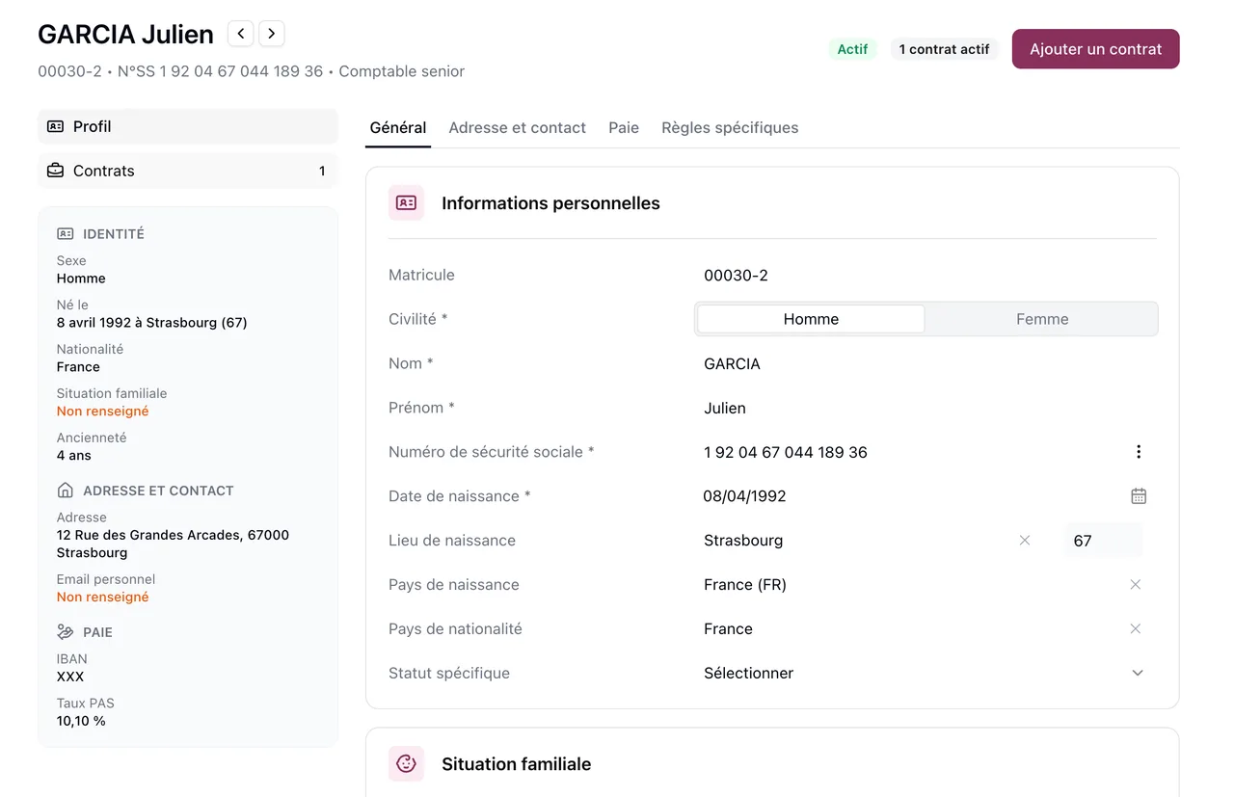This screenshot has width=1234, height=797.
Task: Click the date field showing 08/04/1992
Action: pyautogui.click(x=906, y=496)
